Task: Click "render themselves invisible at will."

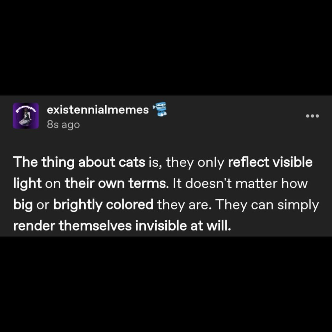Action: 122,226
